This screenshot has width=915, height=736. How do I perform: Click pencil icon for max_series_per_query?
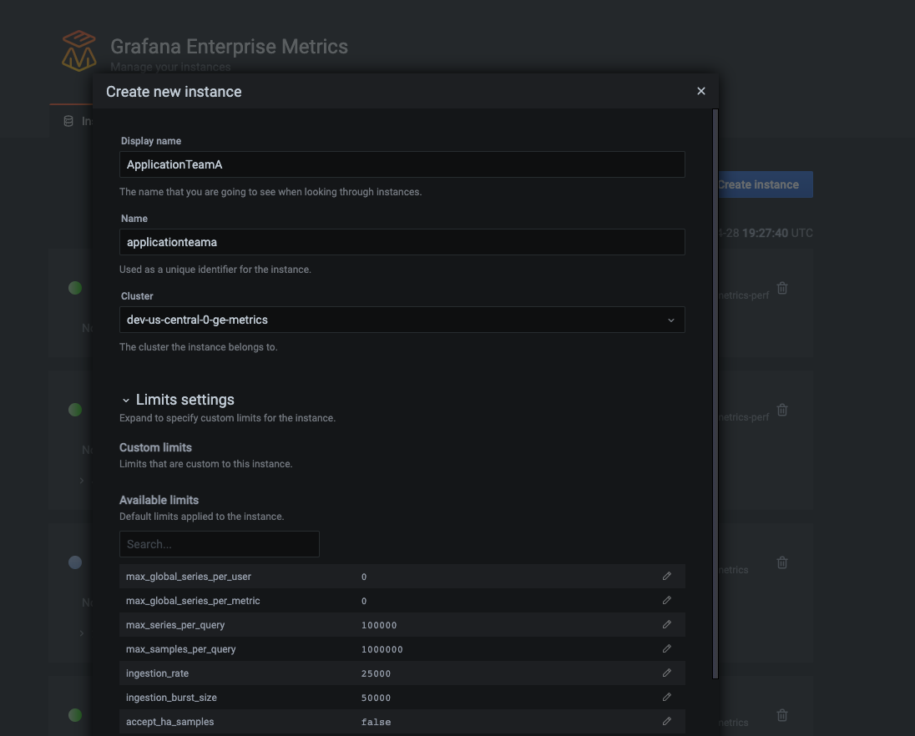coord(667,624)
